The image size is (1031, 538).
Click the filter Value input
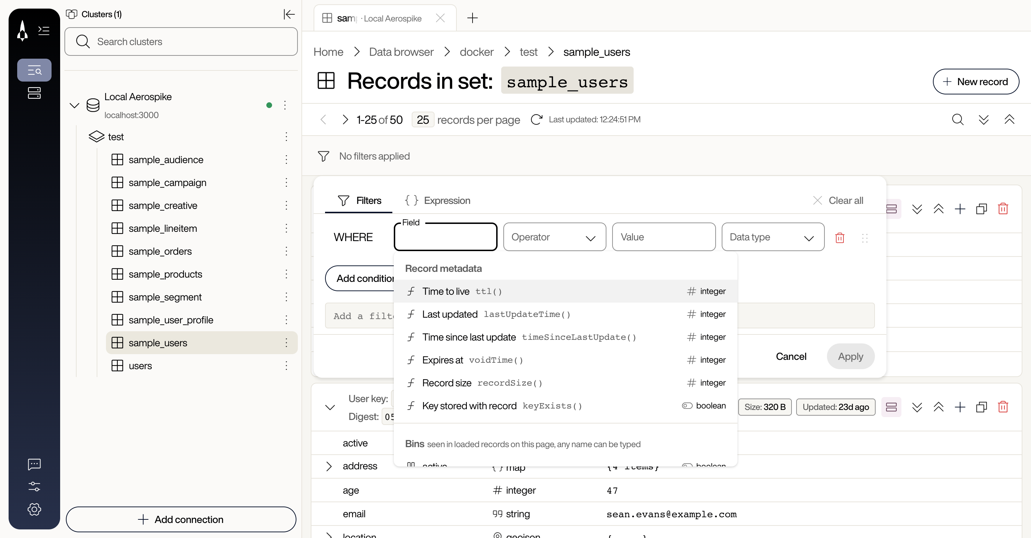664,237
